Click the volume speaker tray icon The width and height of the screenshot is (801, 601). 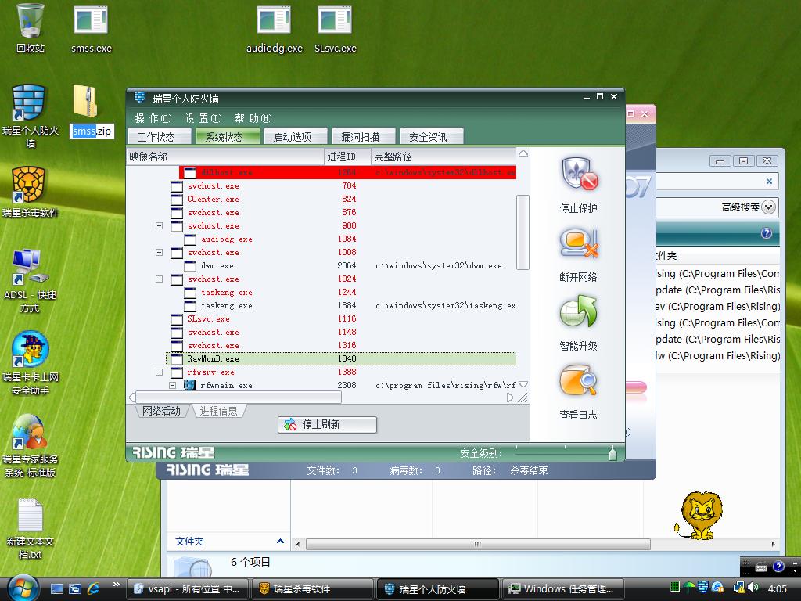[753, 588]
